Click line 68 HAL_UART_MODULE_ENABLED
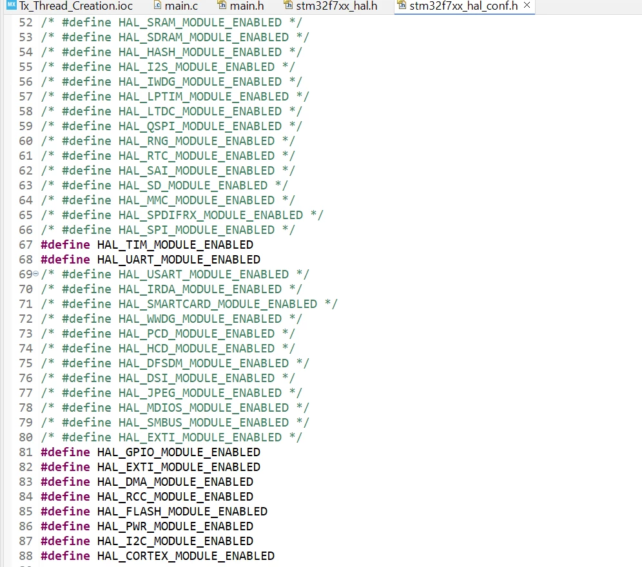The width and height of the screenshot is (642, 567). (151, 260)
